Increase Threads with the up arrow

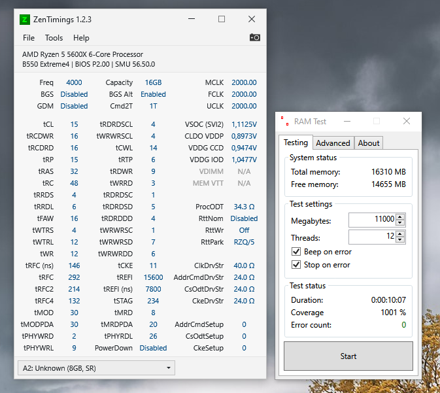[400, 233]
